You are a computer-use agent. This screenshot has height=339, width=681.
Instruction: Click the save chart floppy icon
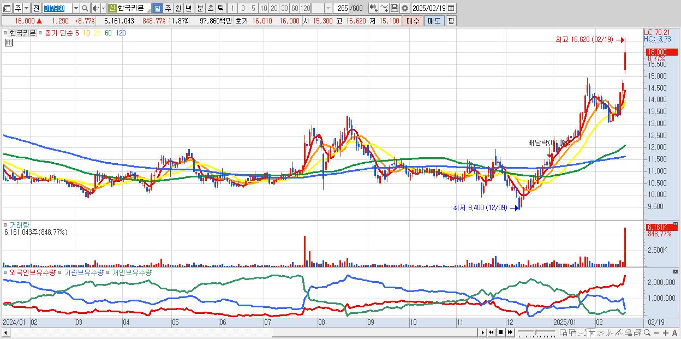395,8
